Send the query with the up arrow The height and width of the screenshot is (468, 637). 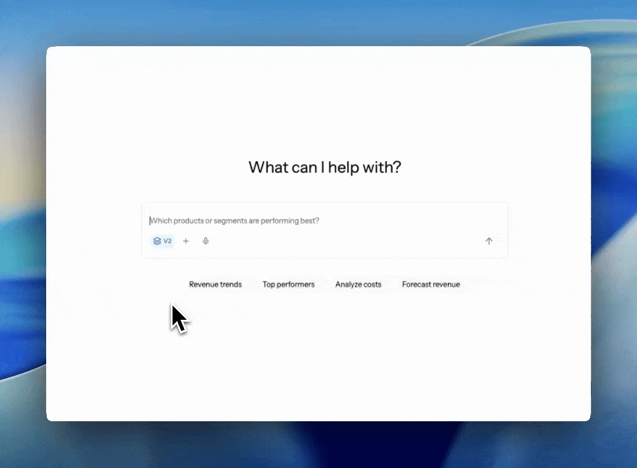tap(489, 240)
